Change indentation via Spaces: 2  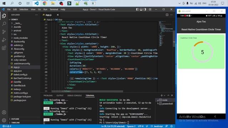click(x=131, y=126)
